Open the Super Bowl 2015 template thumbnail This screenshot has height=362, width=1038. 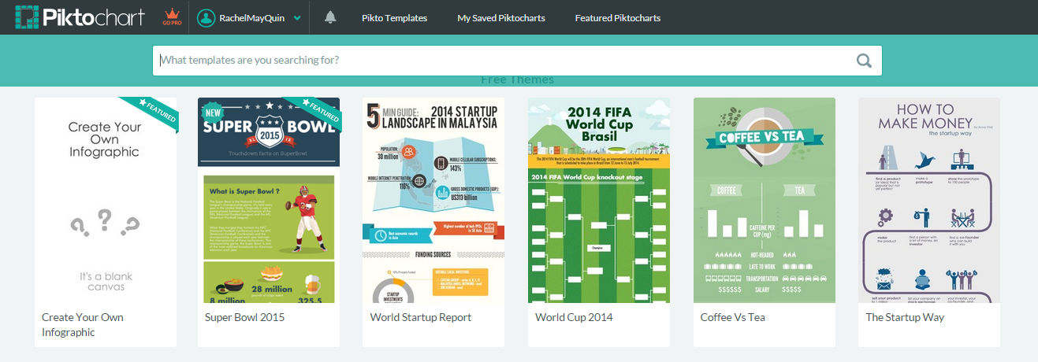pos(269,200)
